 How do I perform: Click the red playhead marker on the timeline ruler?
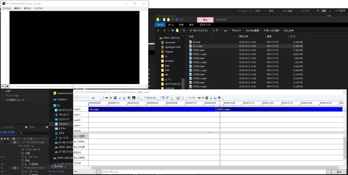coord(220,103)
